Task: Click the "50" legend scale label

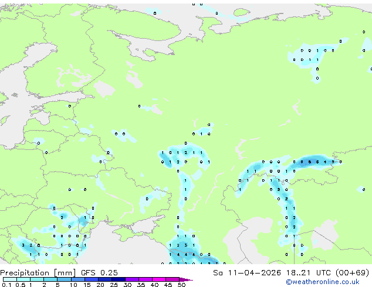Action: pyautogui.click(x=181, y=285)
